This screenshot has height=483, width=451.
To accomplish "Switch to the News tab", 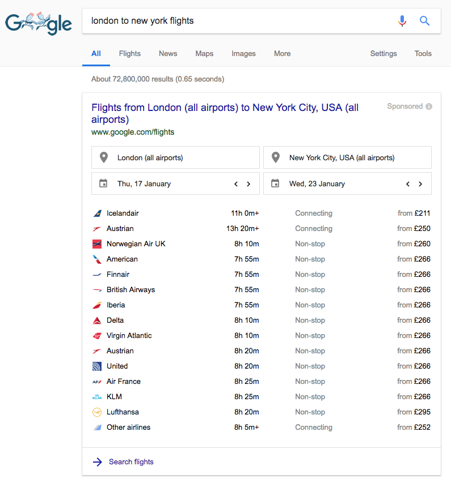I will coord(168,54).
